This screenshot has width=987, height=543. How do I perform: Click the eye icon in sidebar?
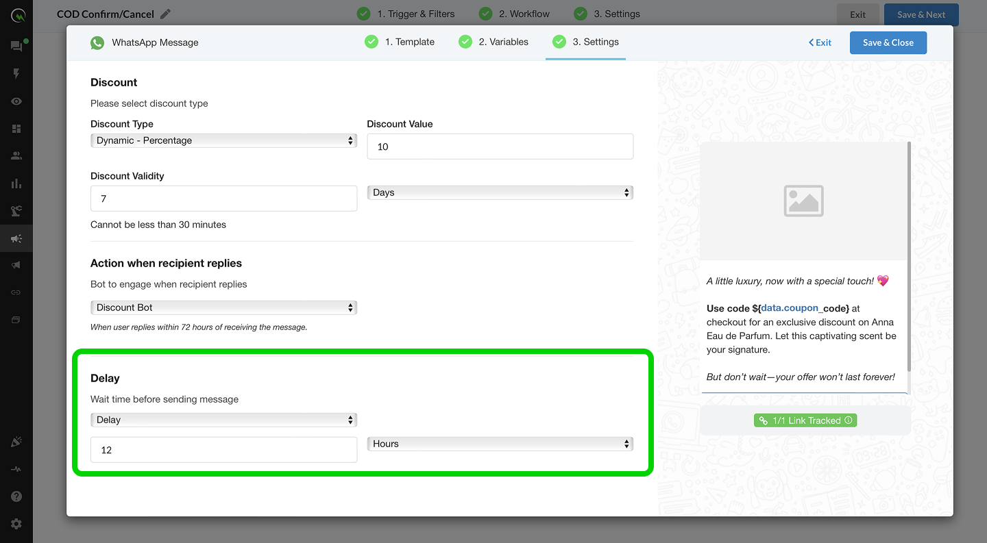click(16, 101)
